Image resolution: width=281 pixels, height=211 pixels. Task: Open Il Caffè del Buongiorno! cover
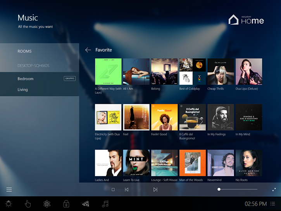coord(193,117)
